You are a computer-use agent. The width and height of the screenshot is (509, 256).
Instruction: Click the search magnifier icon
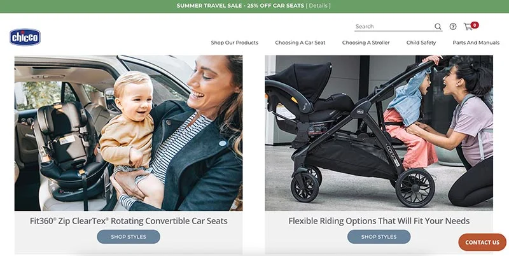pyautogui.click(x=438, y=27)
